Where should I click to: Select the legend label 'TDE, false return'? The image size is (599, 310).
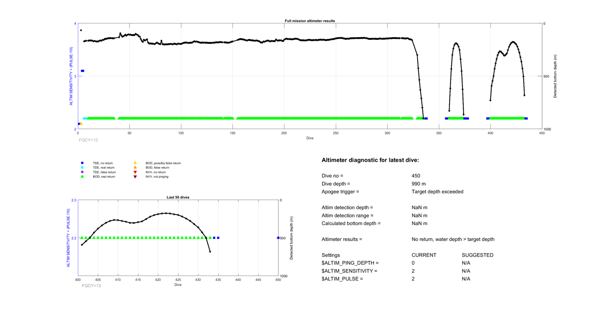pos(104,172)
